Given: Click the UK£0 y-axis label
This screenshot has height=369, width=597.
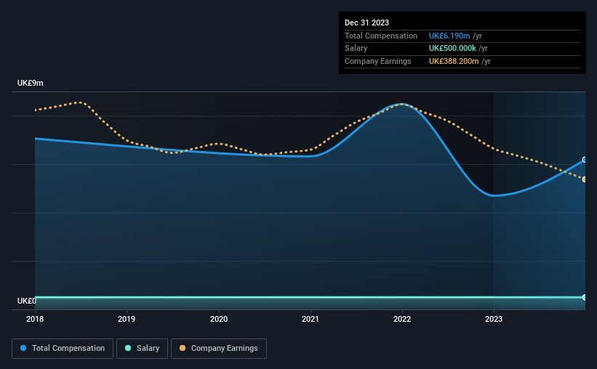Looking at the screenshot, I should tap(27, 301).
